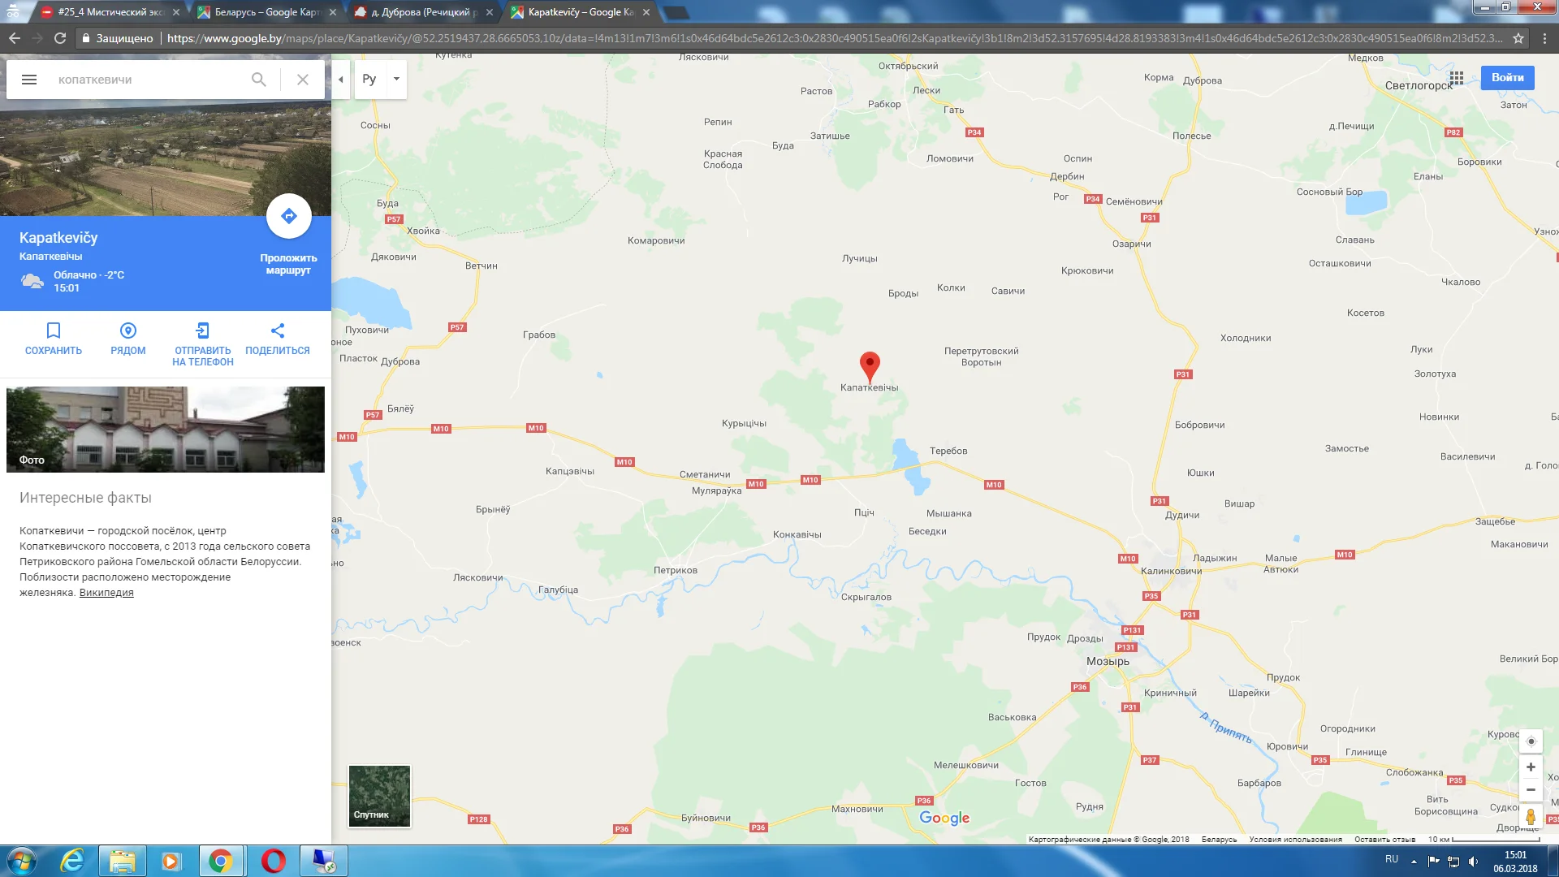The height and width of the screenshot is (877, 1559).
Task: Show my location on the map
Action: click(1531, 741)
